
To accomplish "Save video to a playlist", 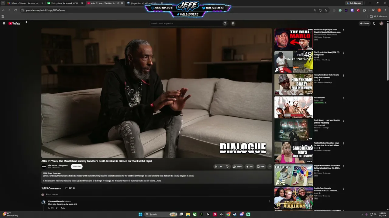I will [x=261, y=167].
